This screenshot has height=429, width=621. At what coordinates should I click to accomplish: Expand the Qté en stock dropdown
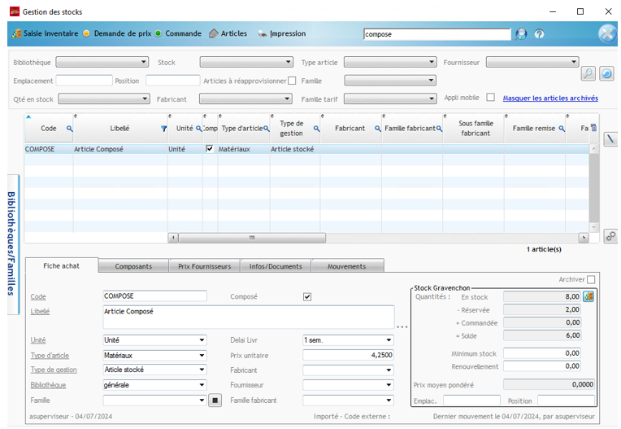point(104,98)
